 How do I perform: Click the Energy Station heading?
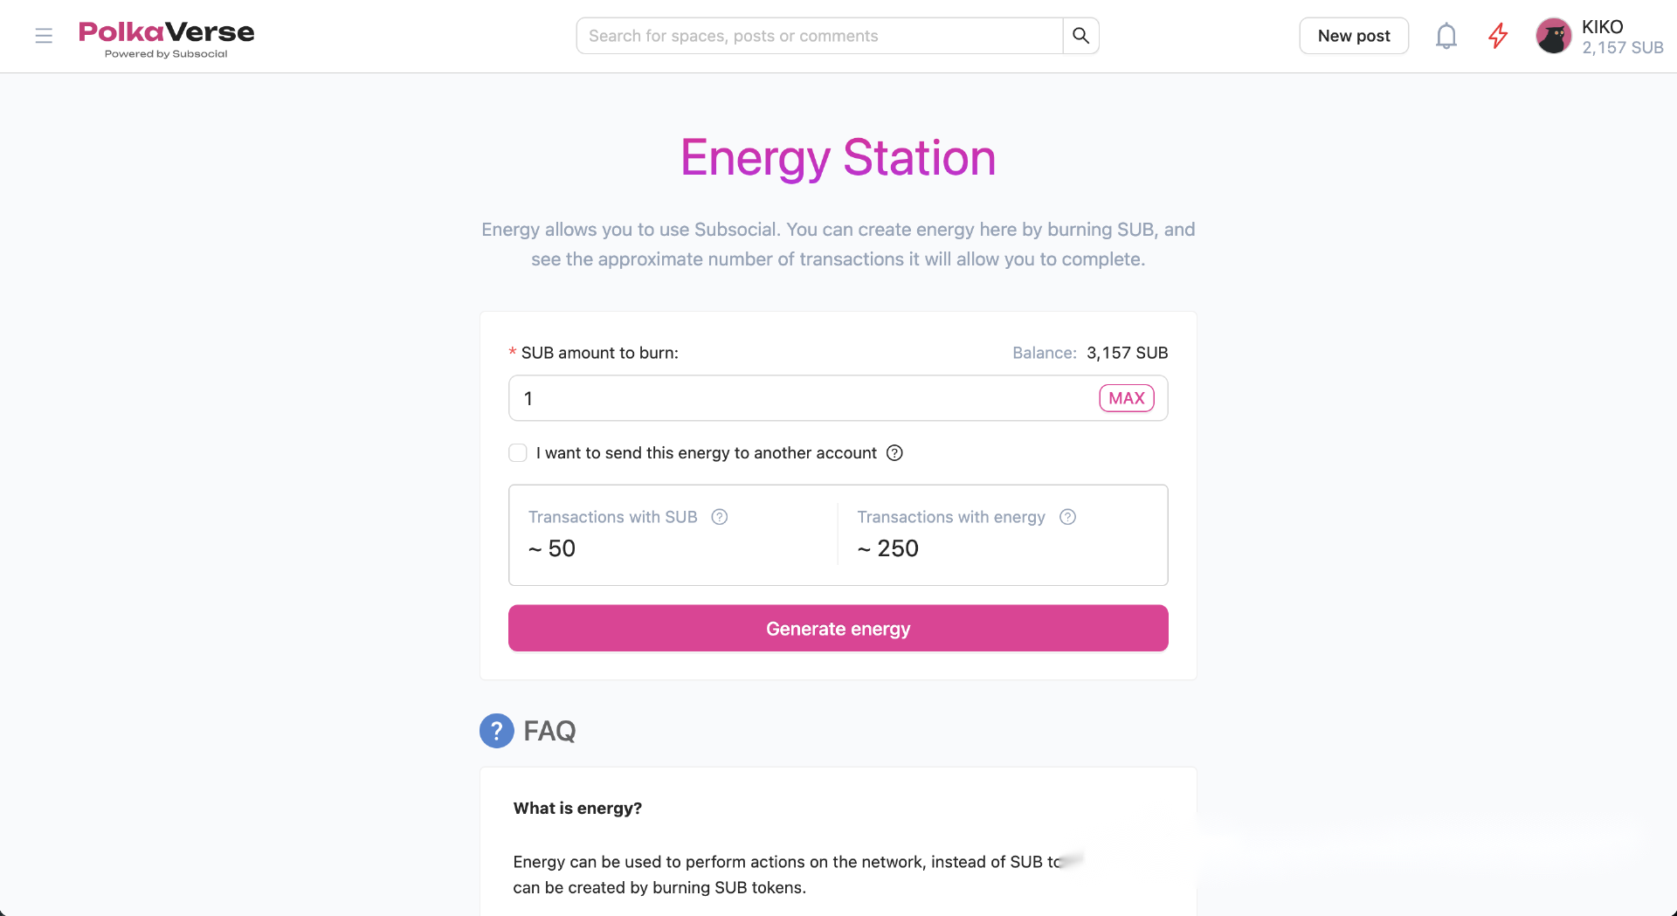838,158
